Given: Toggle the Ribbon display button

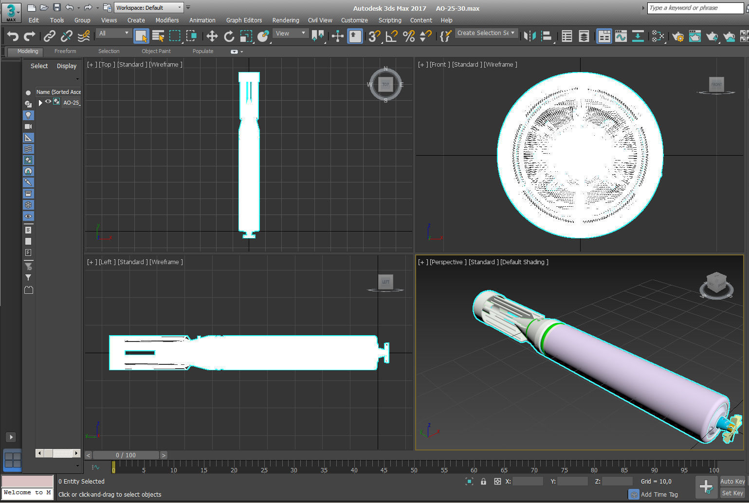Looking at the screenshot, I should [604, 36].
